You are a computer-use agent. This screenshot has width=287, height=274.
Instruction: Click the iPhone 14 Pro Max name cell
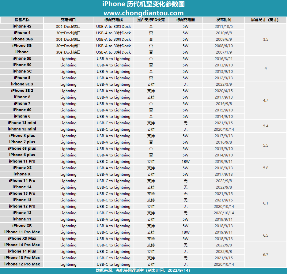pos(22,245)
